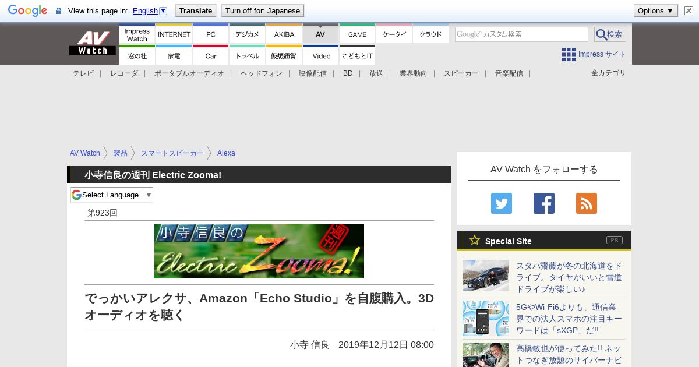This screenshot has width=699, height=367.
Task: Click the Special Site star icon
Action: pyautogui.click(x=475, y=240)
